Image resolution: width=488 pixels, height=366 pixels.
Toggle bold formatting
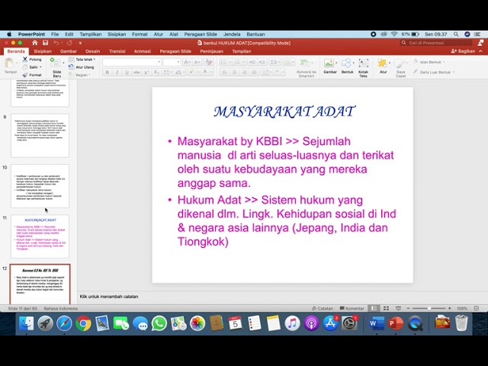pyautogui.click(x=107, y=72)
